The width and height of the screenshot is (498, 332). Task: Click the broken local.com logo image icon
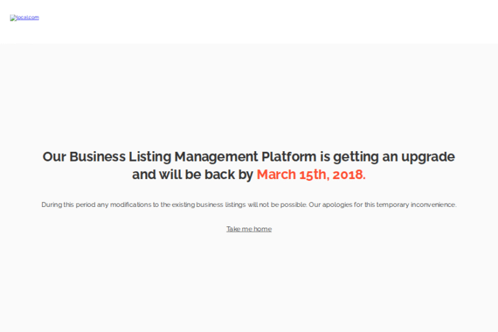pyautogui.click(x=12, y=18)
